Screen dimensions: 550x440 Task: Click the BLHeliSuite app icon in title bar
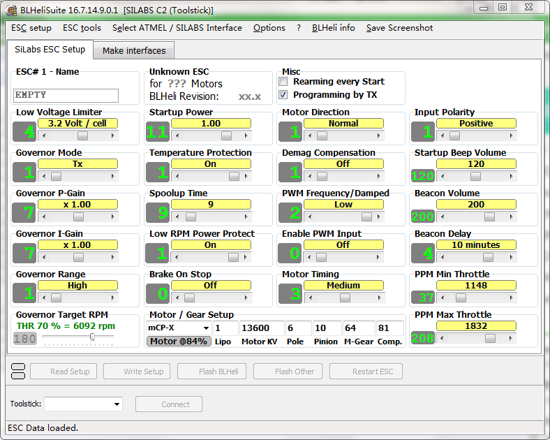[x=12, y=10]
